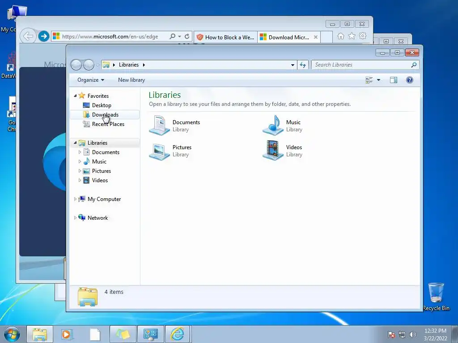Screen dimensions: 458x343
Task: Open Internet Explorer Tools gear icon
Action: click(363, 36)
